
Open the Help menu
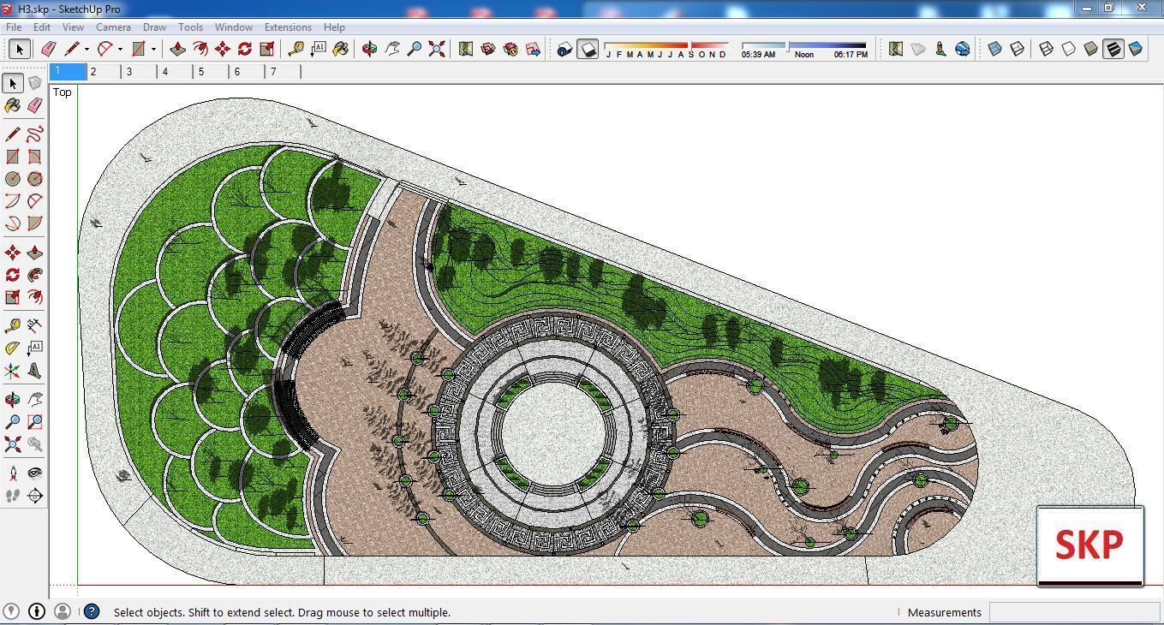click(x=334, y=27)
